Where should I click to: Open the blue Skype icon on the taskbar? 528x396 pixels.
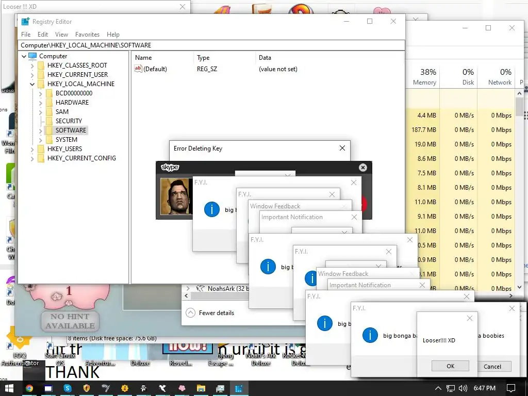click(68, 388)
